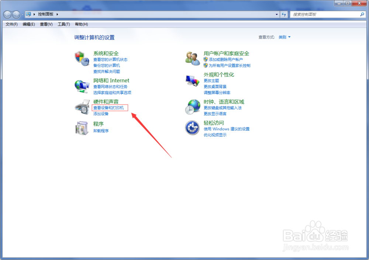Open recent pages dropdown beside forward button

[x=23, y=15]
